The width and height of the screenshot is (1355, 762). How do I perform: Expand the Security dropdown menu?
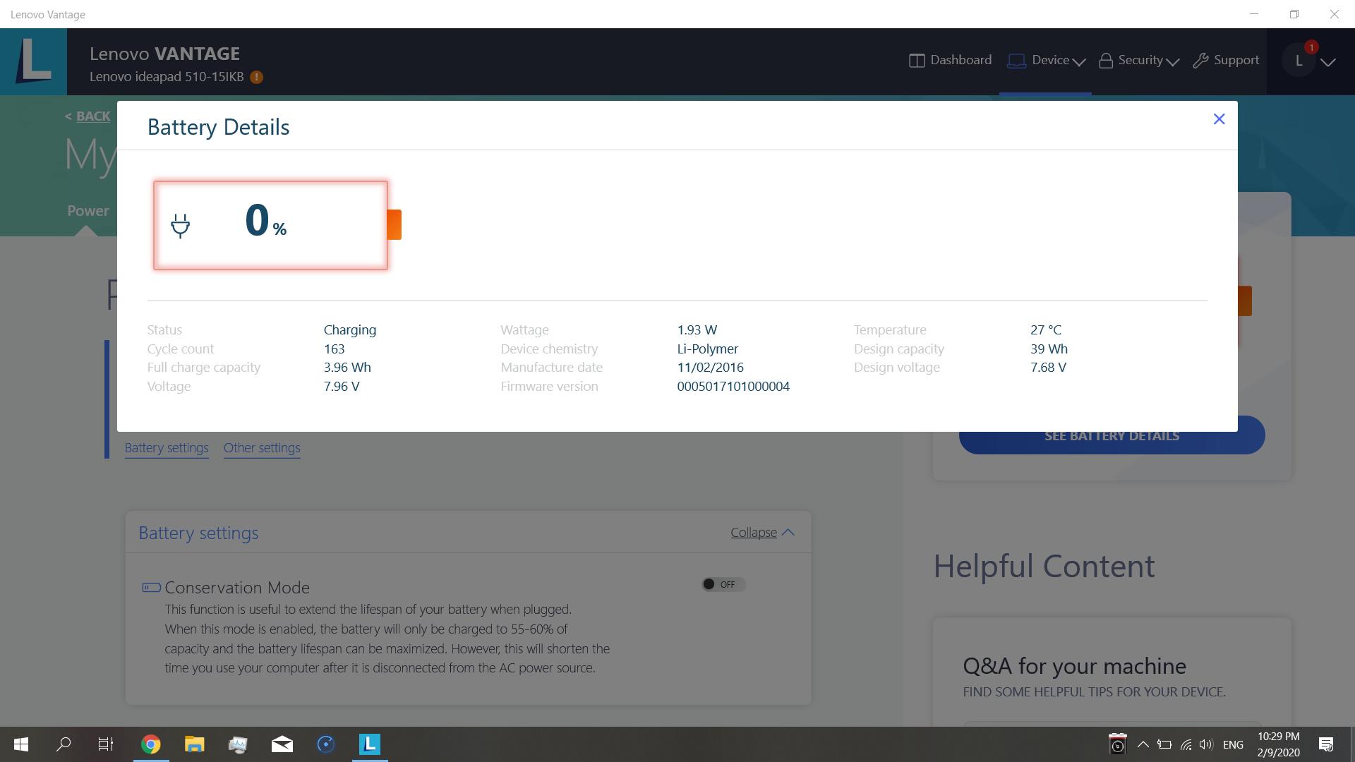(1139, 60)
